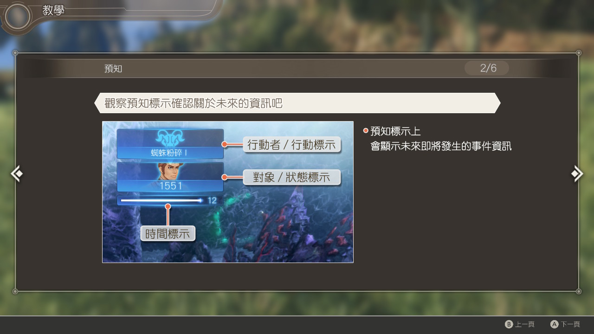Select the 對象 / 狀態標示 label

(x=292, y=177)
